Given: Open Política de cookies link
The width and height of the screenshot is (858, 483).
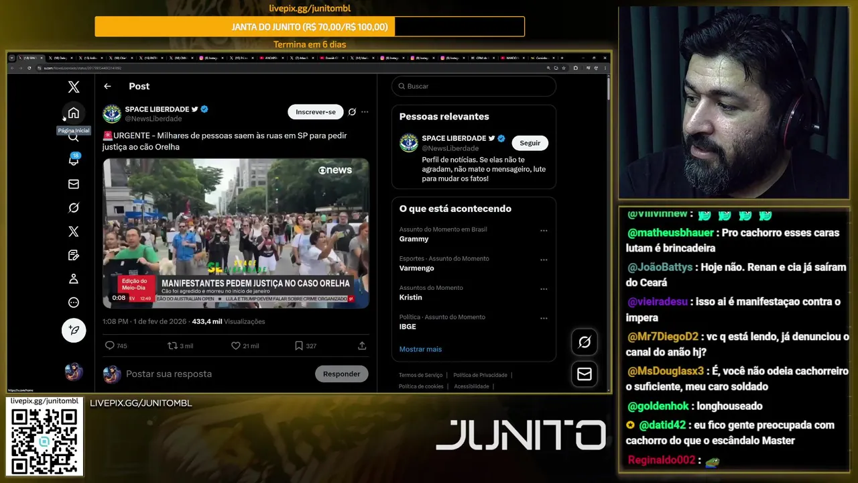Looking at the screenshot, I should click(x=421, y=386).
